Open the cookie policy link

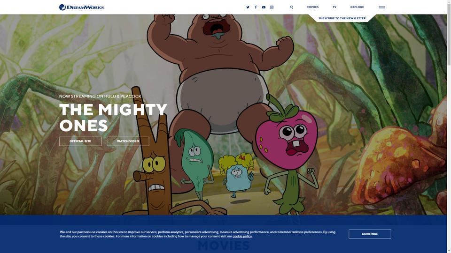242,236
